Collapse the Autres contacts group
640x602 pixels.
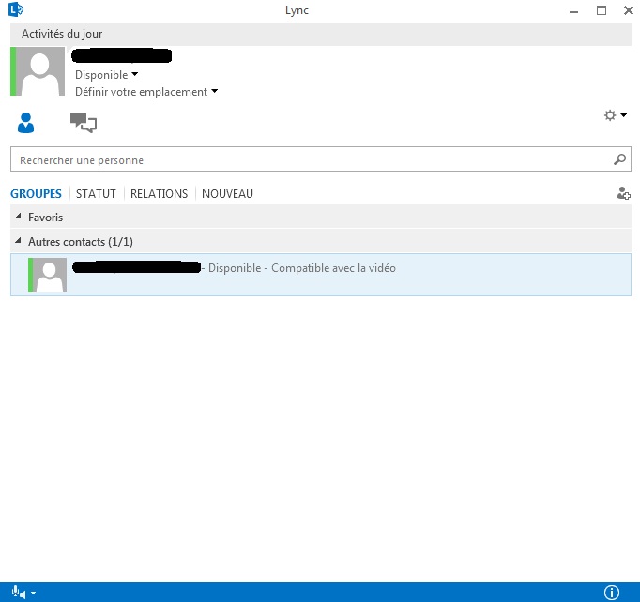tap(18, 241)
